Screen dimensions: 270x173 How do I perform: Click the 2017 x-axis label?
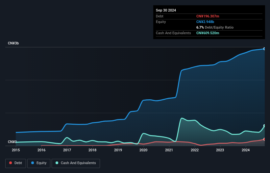(67, 150)
